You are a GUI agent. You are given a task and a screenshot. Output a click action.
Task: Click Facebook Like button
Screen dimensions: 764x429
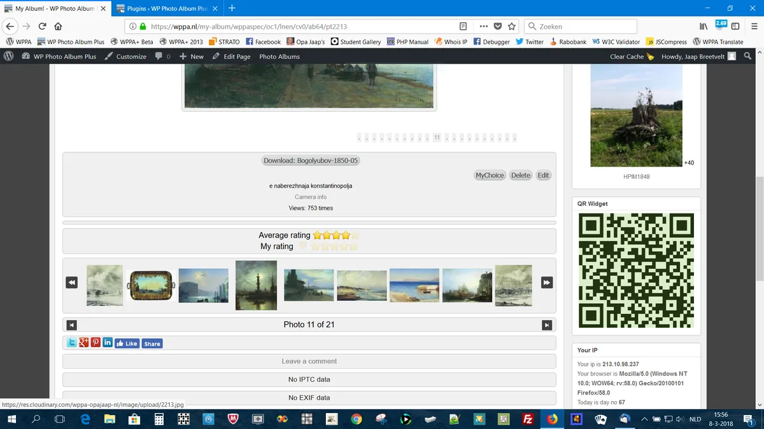tap(127, 343)
